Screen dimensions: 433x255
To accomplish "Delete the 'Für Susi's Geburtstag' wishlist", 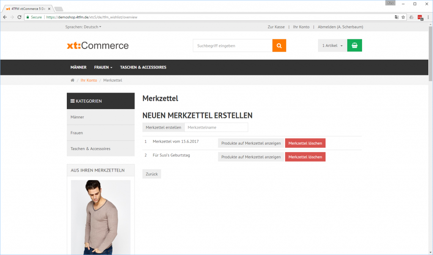I will [x=305, y=157].
